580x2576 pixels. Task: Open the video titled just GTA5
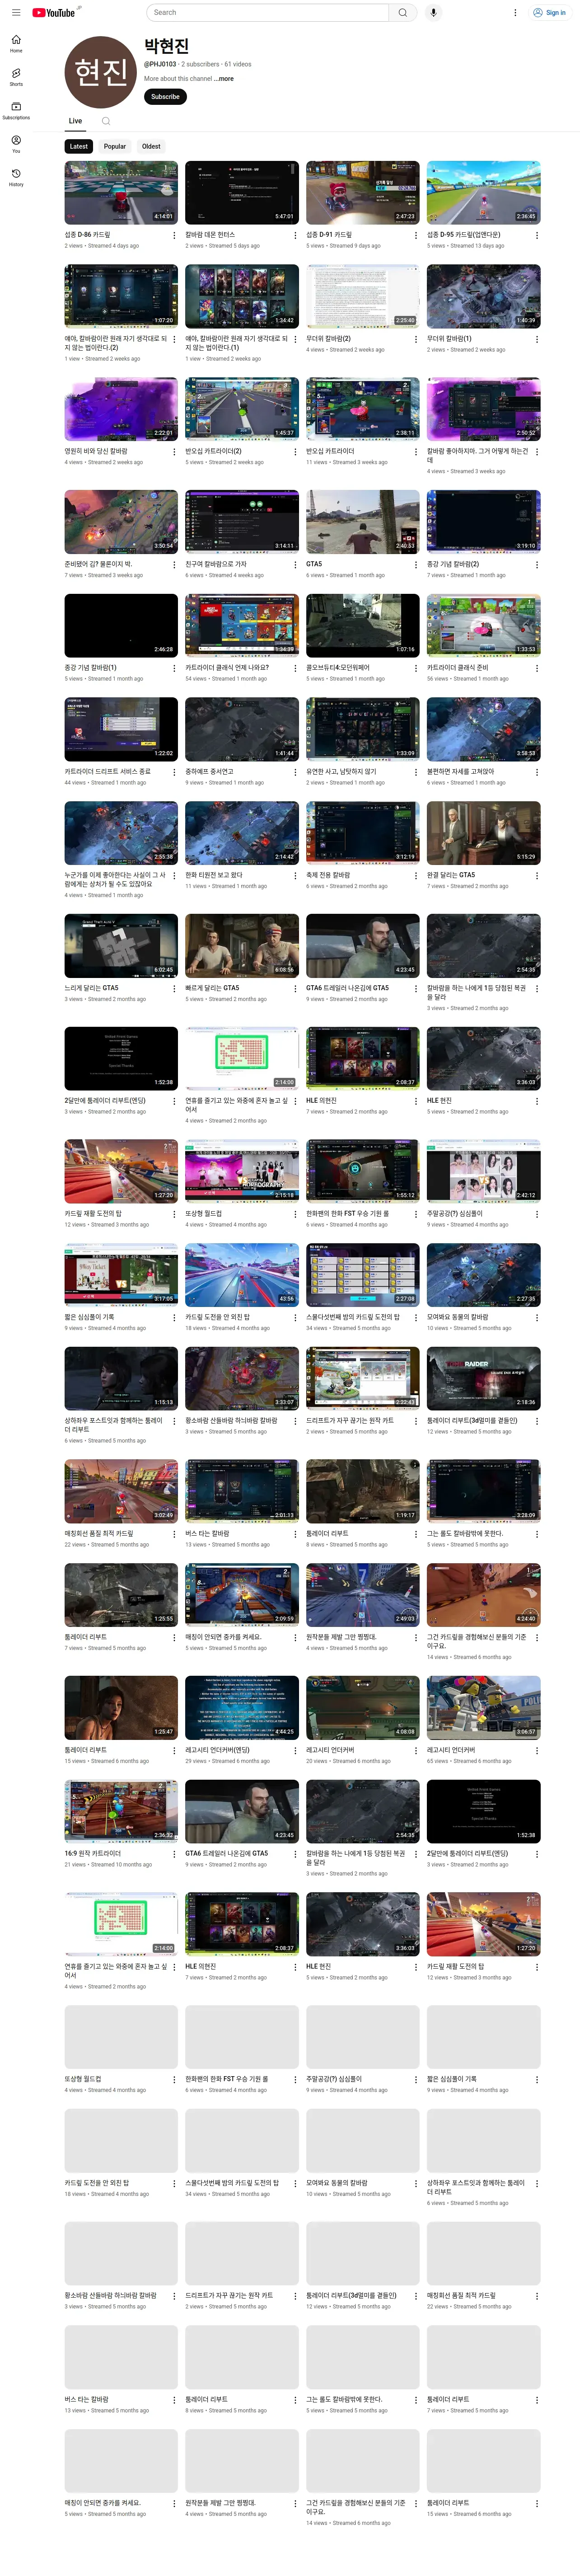(x=314, y=564)
